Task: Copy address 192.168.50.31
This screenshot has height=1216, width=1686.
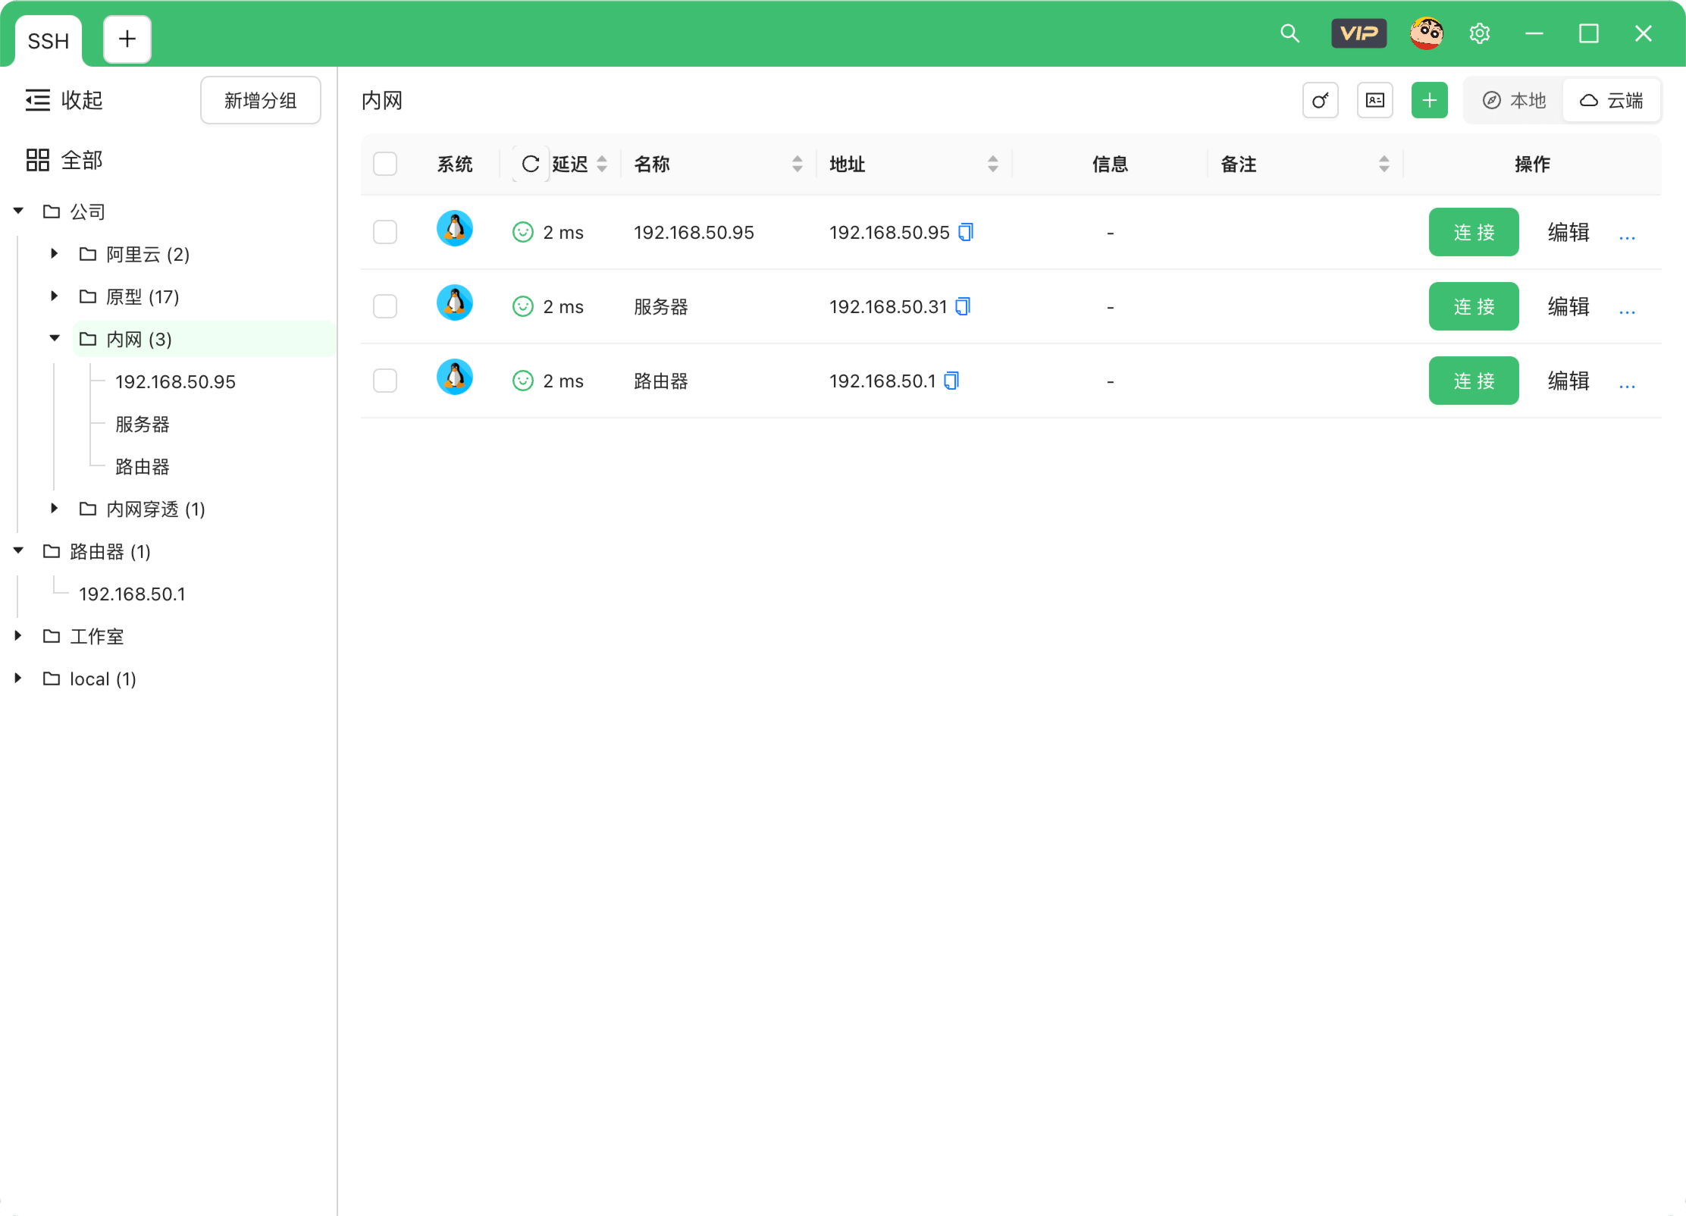Action: point(963,306)
